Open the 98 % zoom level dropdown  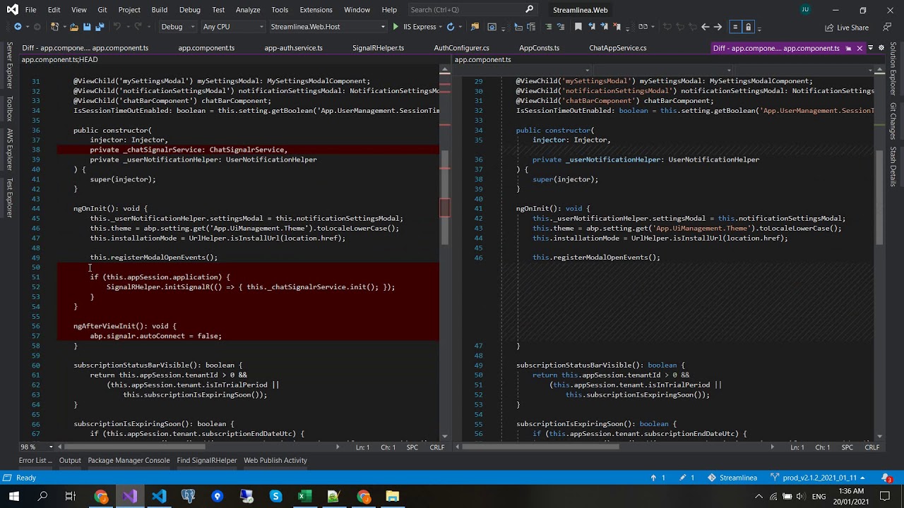click(x=37, y=447)
